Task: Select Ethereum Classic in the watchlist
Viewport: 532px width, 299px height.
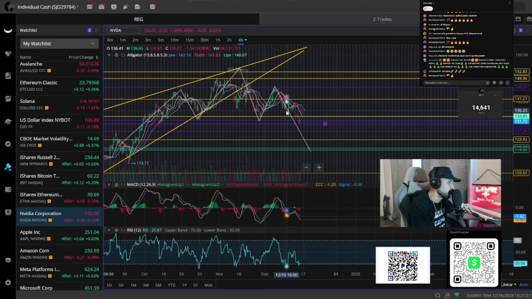Action: [59, 86]
